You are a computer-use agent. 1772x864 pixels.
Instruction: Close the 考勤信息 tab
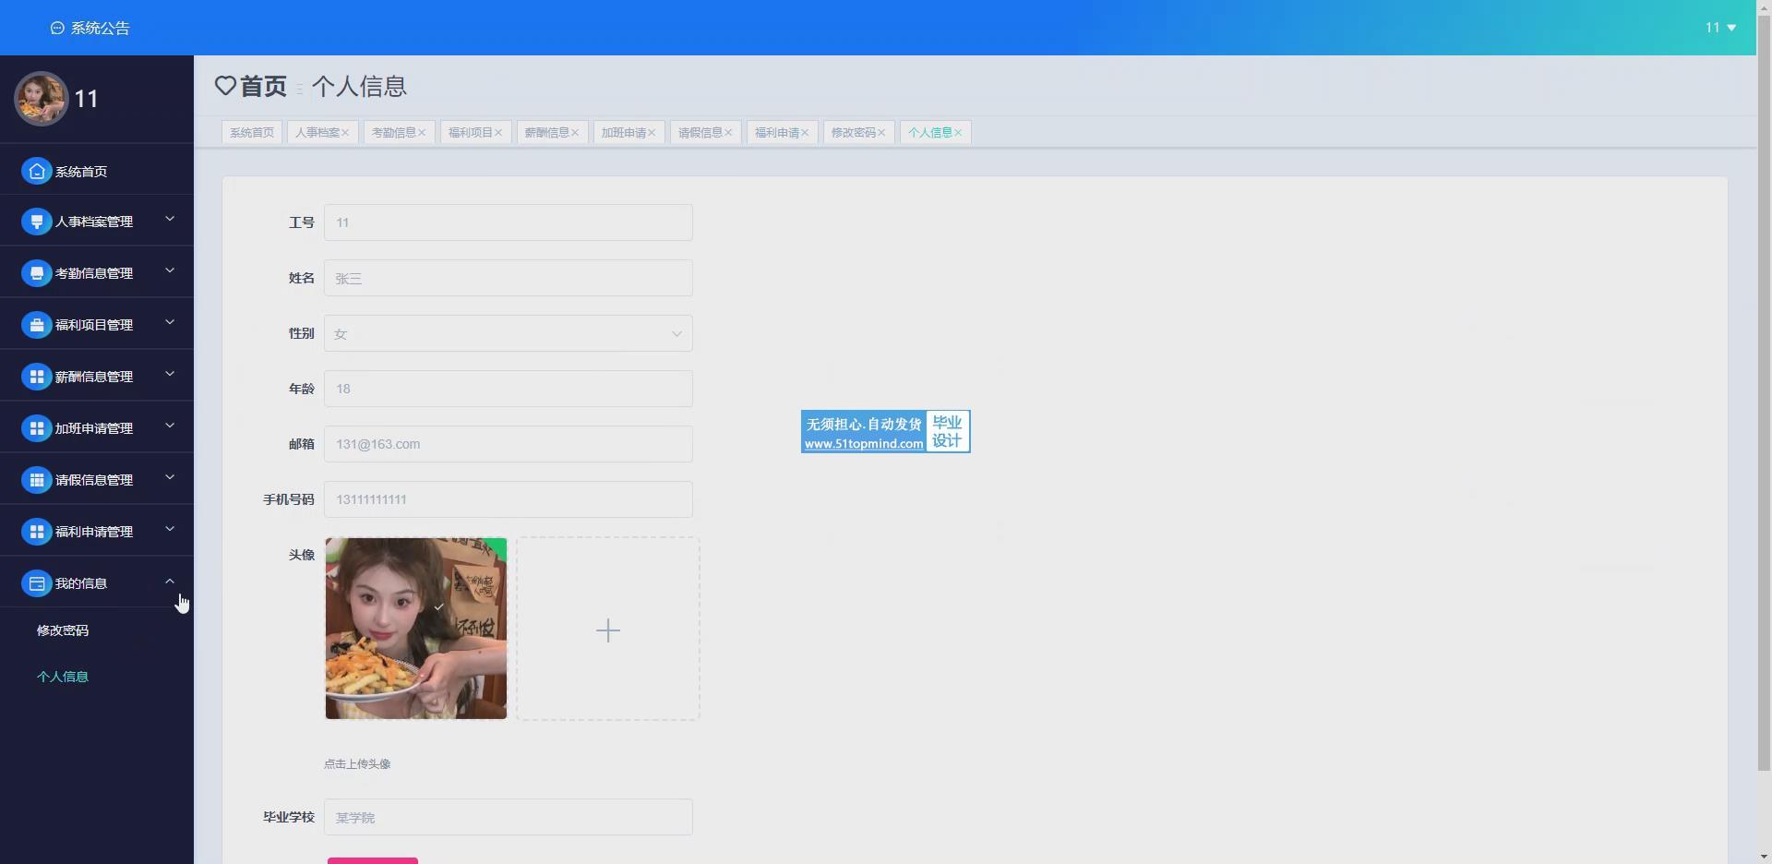pyautogui.click(x=422, y=133)
